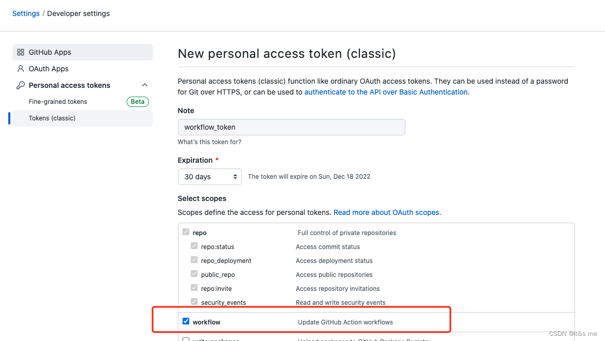Click the Beta badge next to Fine-grained tokens
Screen dimensions: 605x341
click(x=138, y=102)
